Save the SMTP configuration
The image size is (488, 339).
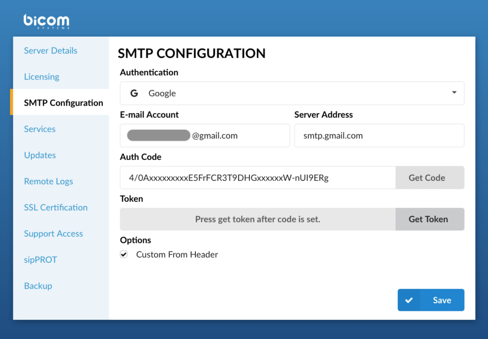coord(431,300)
